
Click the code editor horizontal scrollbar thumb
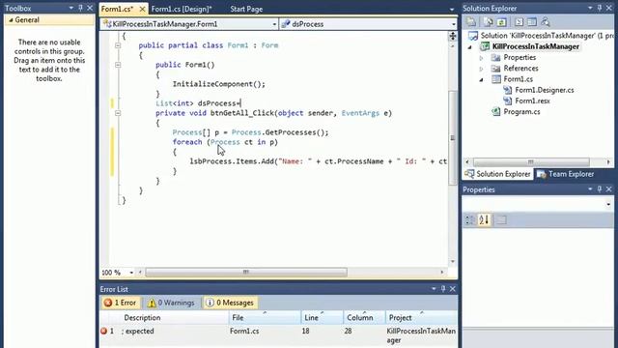[246, 273]
